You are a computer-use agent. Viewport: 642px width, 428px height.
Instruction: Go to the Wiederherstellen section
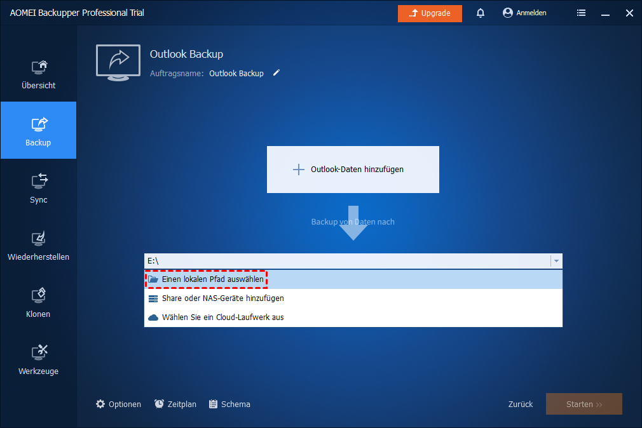pyautogui.click(x=39, y=244)
